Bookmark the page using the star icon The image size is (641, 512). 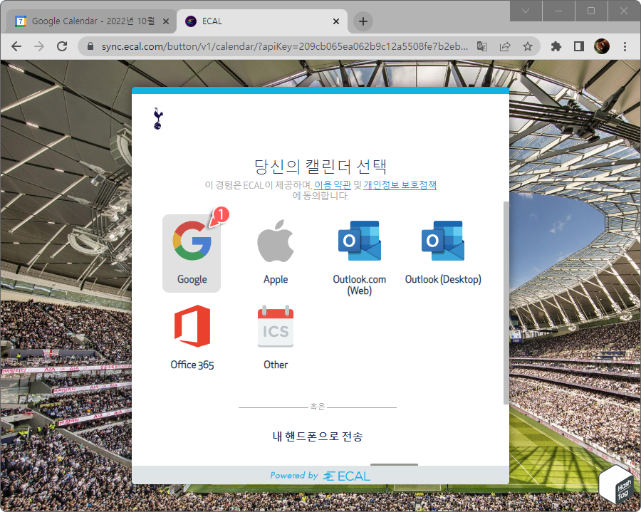coord(527,46)
